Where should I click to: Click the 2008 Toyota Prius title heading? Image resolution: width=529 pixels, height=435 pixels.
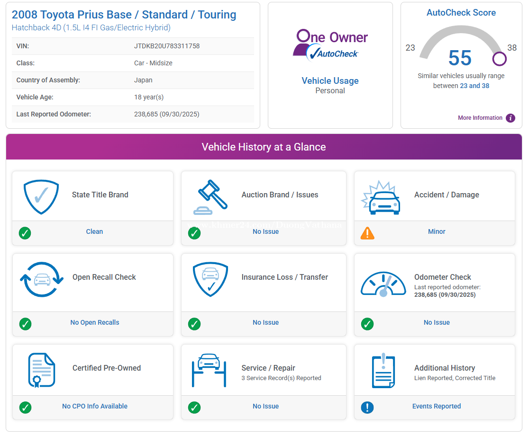pos(124,15)
